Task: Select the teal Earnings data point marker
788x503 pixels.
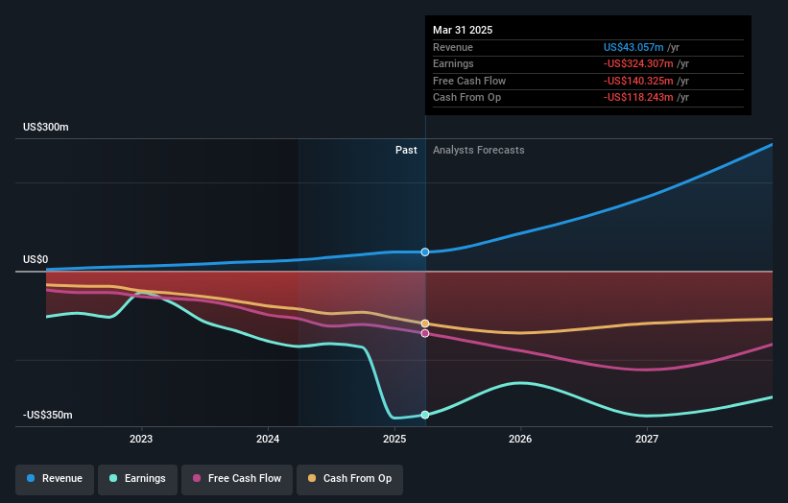Action: [425, 415]
